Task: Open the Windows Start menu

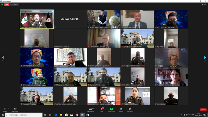Action: pyautogui.click(x=3, y=115)
